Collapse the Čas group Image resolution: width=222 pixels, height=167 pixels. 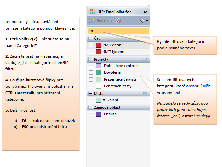(x=91, y=38)
